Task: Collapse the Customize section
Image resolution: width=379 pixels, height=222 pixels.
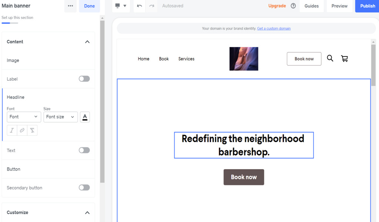Action: 87,213
